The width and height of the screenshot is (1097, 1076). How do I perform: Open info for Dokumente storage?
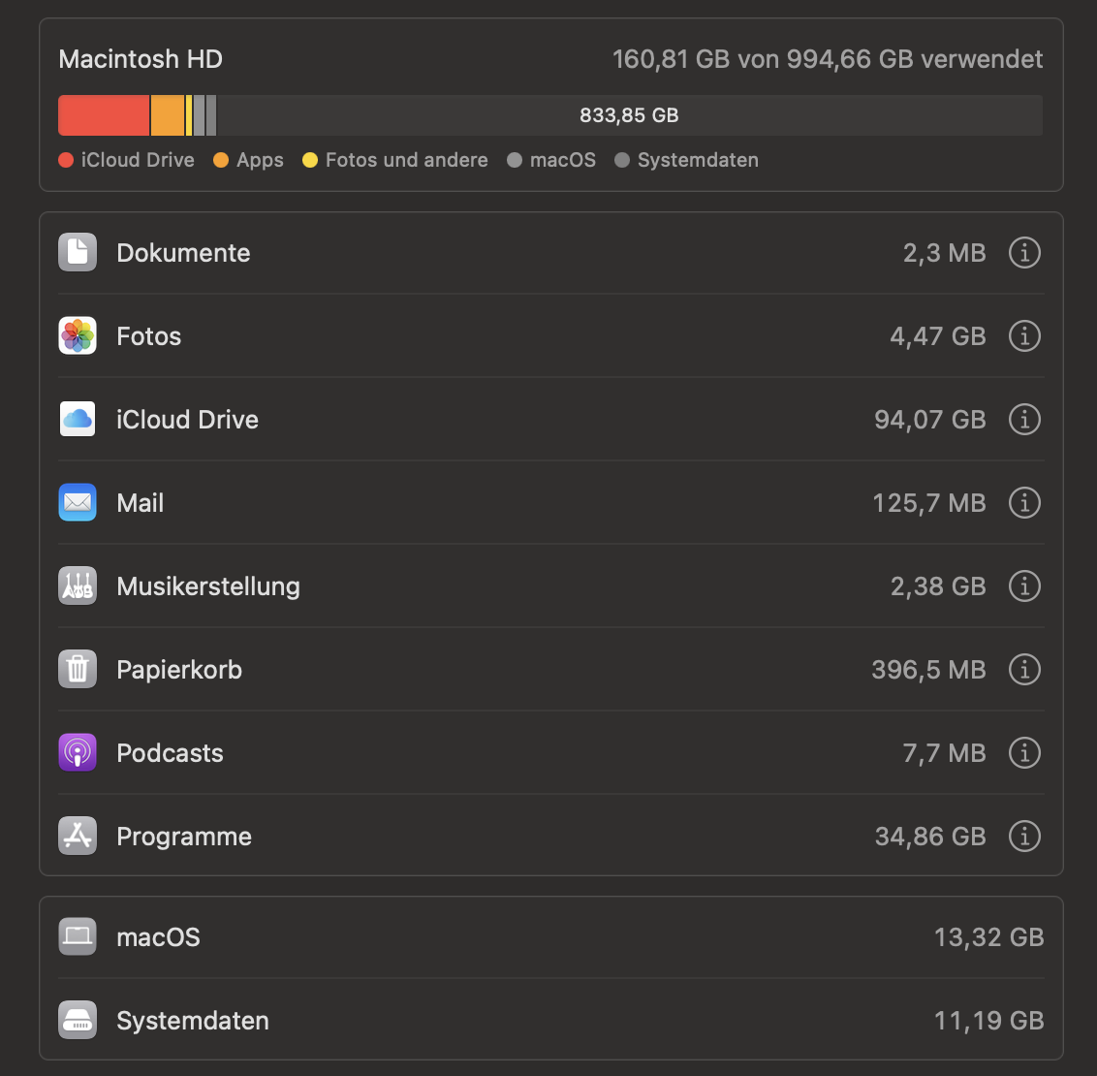click(1024, 253)
